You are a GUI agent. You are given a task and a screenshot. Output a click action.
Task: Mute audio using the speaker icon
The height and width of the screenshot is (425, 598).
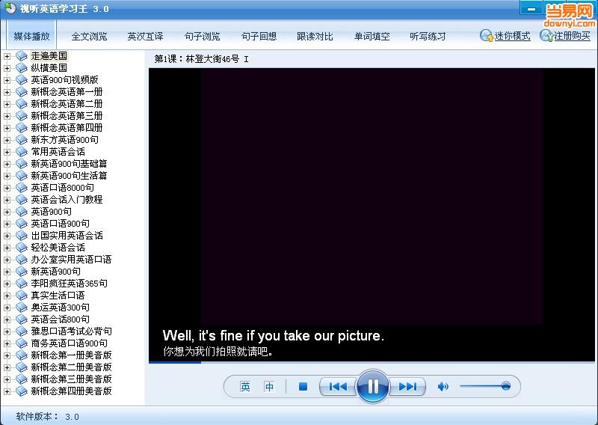pyautogui.click(x=443, y=387)
